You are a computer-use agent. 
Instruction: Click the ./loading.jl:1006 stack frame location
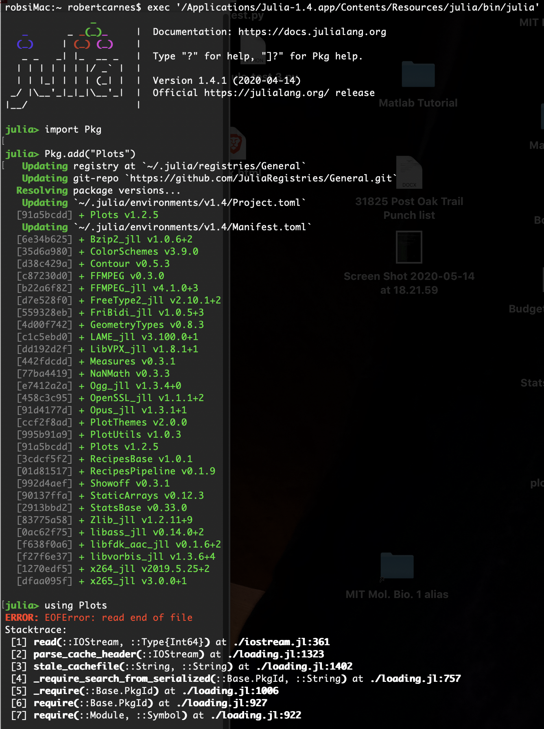coord(231,691)
